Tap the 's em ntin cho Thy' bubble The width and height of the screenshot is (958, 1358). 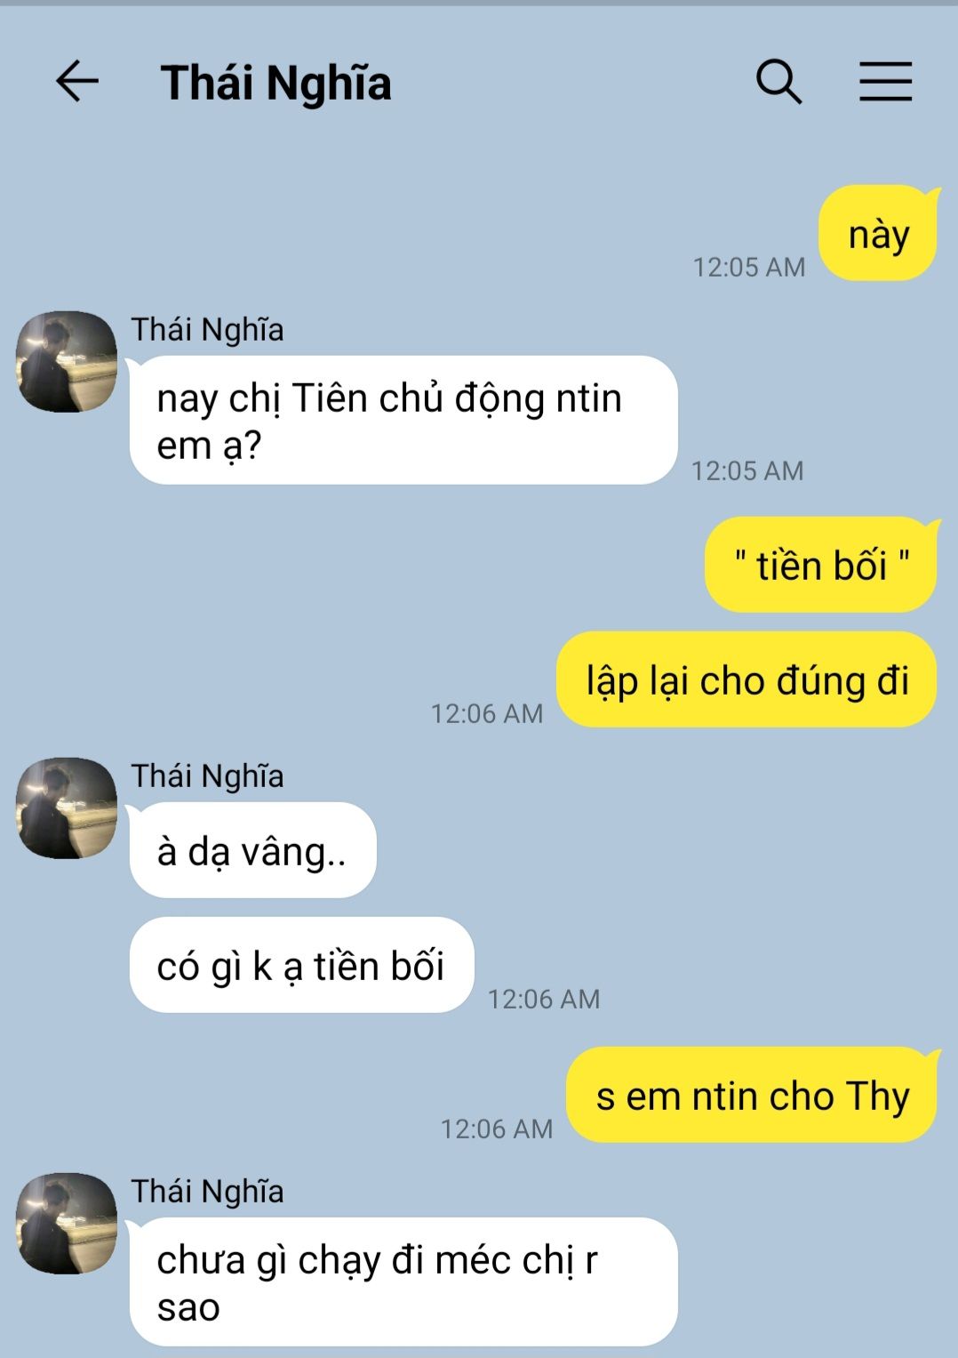pyautogui.click(x=753, y=1095)
